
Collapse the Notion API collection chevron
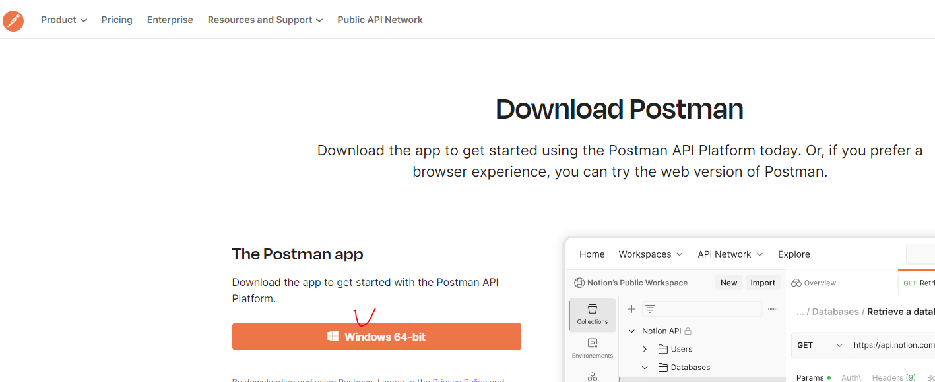(x=631, y=331)
